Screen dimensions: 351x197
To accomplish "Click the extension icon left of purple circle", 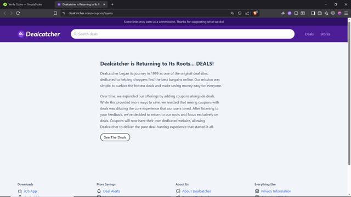I will click(283, 13).
